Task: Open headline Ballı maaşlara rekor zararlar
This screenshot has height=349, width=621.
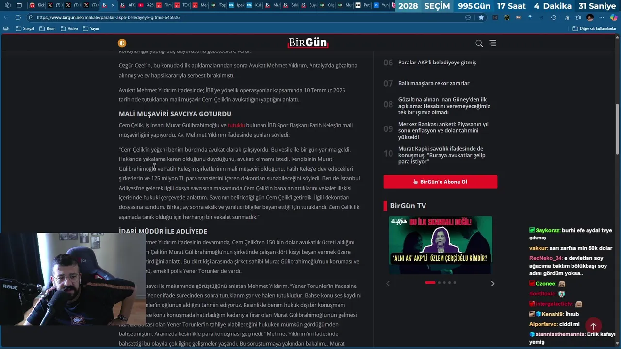Action: [434, 83]
